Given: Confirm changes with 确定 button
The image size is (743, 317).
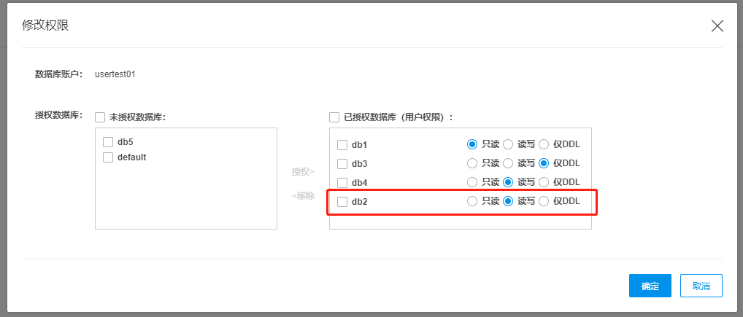Looking at the screenshot, I should click(650, 286).
